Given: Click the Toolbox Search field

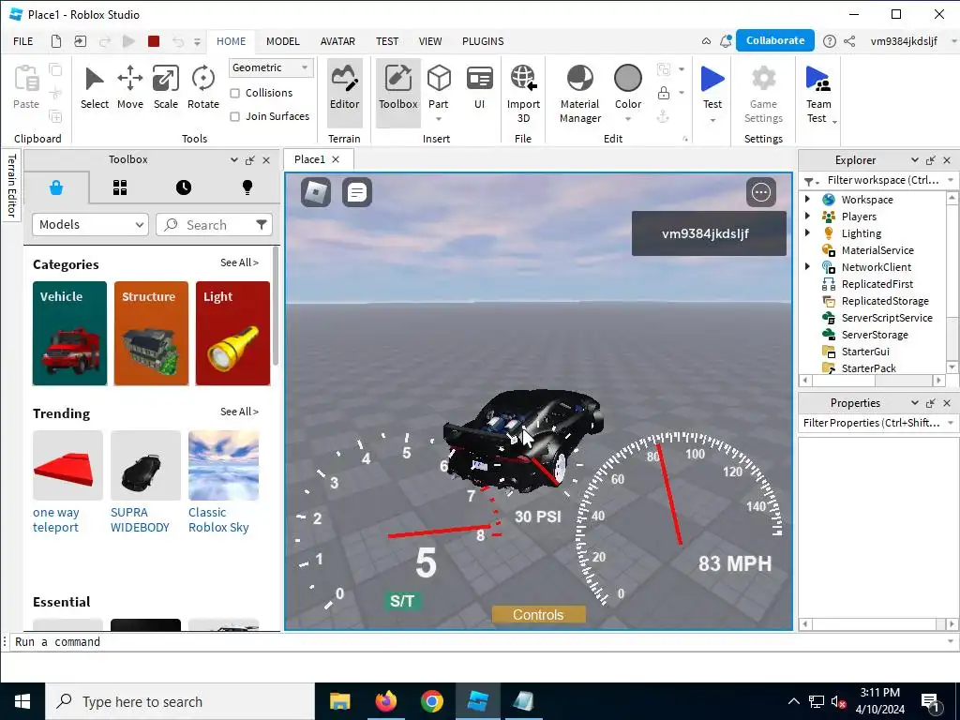Looking at the screenshot, I should pos(214,225).
